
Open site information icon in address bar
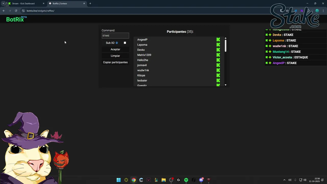pyautogui.click(x=23, y=11)
